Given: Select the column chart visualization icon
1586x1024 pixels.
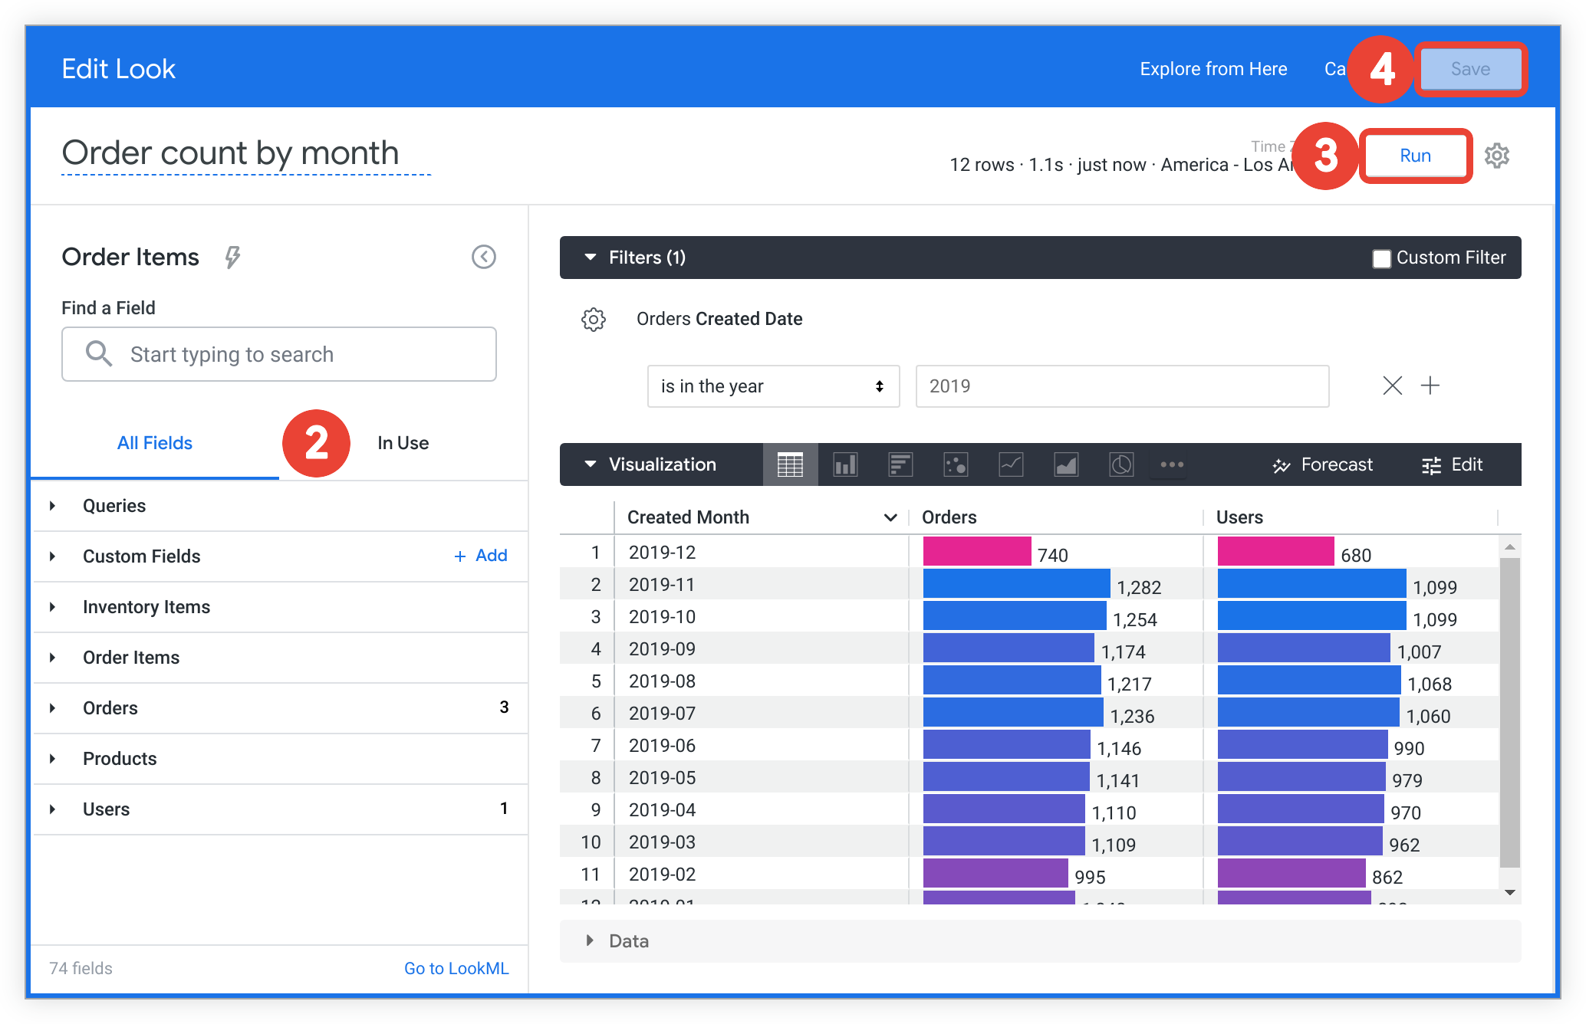Looking at the screenshot, I should (845, 464).
